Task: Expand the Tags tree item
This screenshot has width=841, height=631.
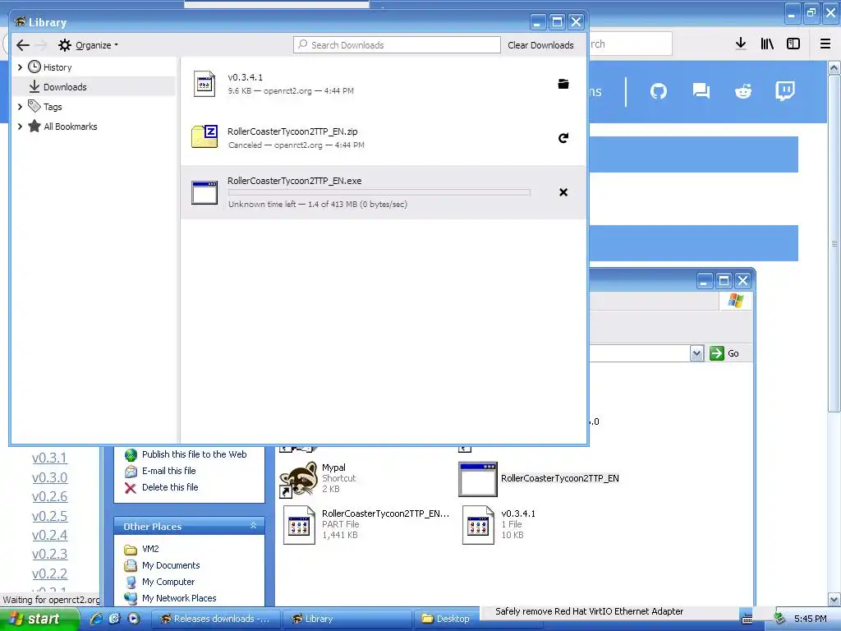Action: pyautogui.click(x=20, y=107)
